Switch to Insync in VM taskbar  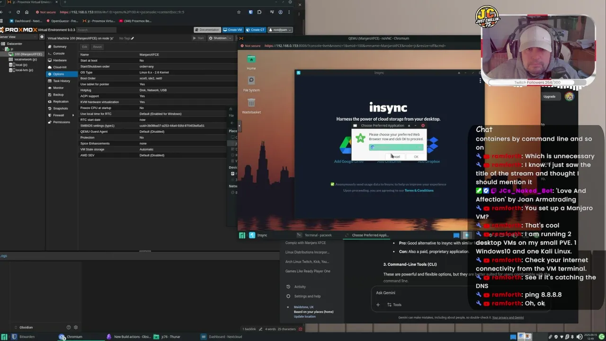point(258,235)
